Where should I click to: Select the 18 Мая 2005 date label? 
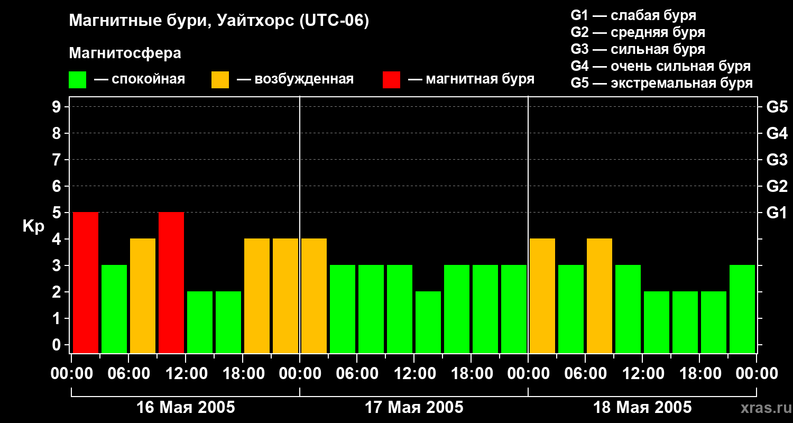(642, 407)
